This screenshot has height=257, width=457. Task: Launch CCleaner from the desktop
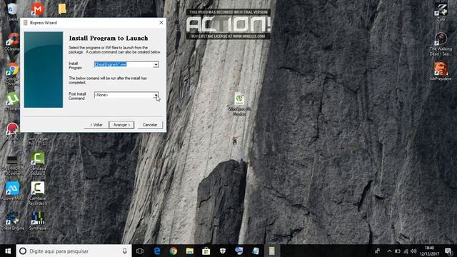(12, 42)
